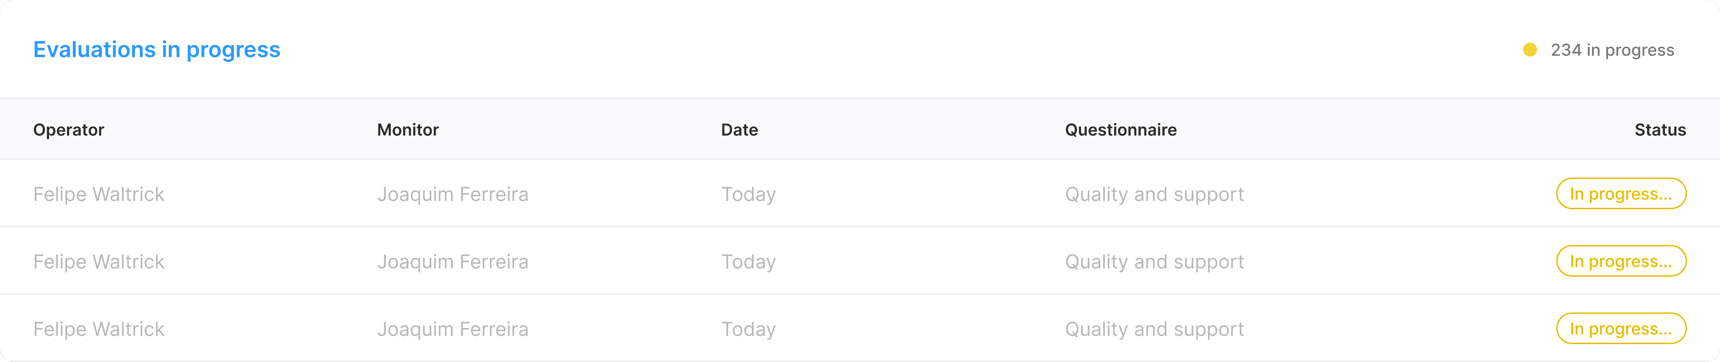The image size is (1720, 362).
Task: Click Today date in the second row
Action: (x=749, y=262)
